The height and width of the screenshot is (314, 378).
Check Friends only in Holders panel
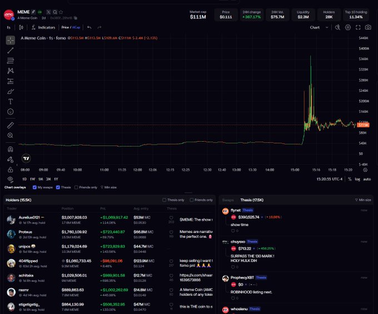coord(192,200)
